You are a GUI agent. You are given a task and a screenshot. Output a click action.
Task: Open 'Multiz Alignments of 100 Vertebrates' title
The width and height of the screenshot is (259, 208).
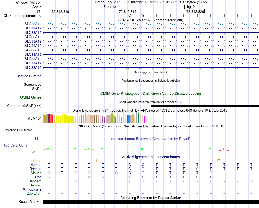click(x=150, y=157)
